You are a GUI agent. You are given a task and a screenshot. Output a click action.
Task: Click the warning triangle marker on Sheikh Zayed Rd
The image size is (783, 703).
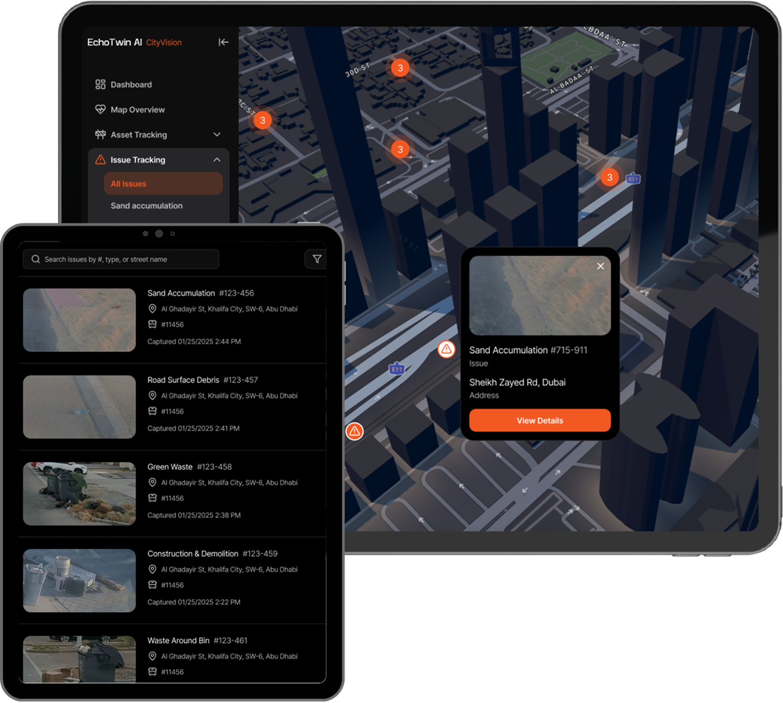point(446,349)
